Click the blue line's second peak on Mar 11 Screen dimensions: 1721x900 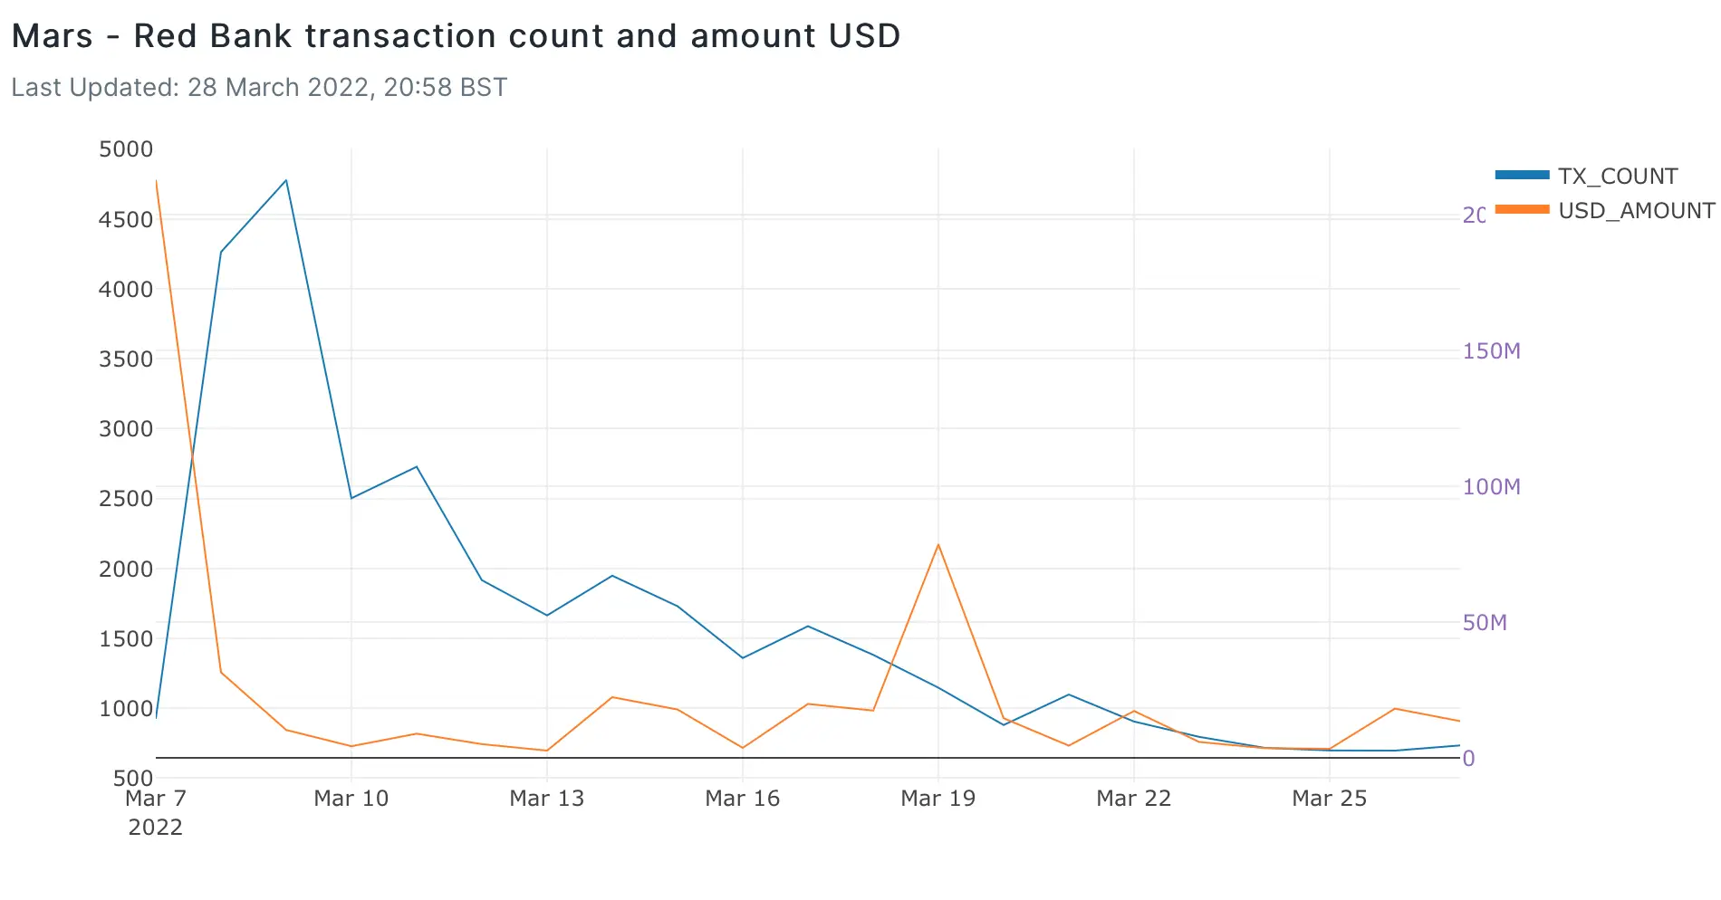(x=417, y=466)
